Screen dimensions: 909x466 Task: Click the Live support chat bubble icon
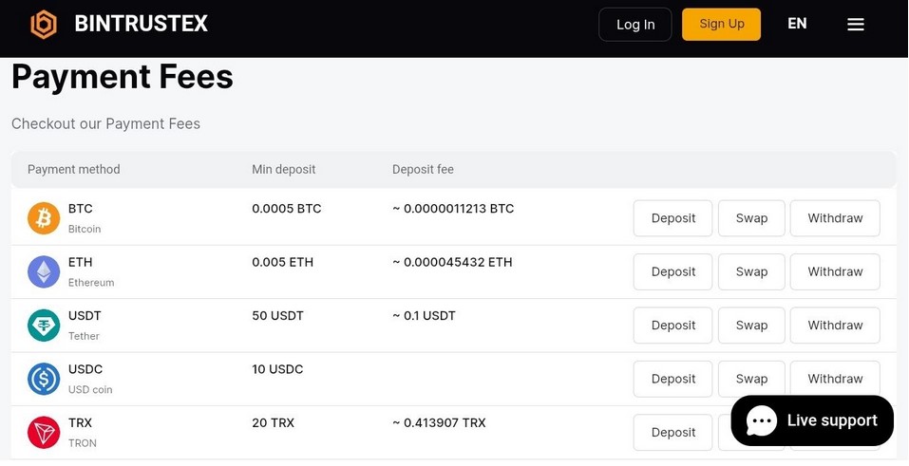[x=761, y=420]
